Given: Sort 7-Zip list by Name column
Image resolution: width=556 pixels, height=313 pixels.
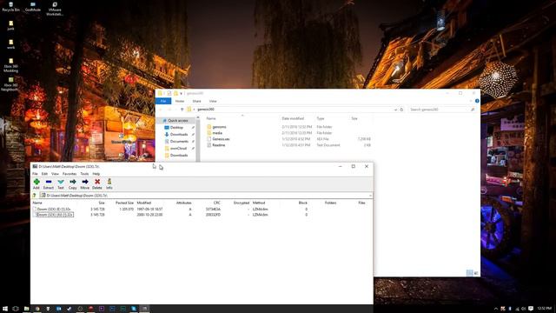Looking at the screenshot, I should coord(37,203).
